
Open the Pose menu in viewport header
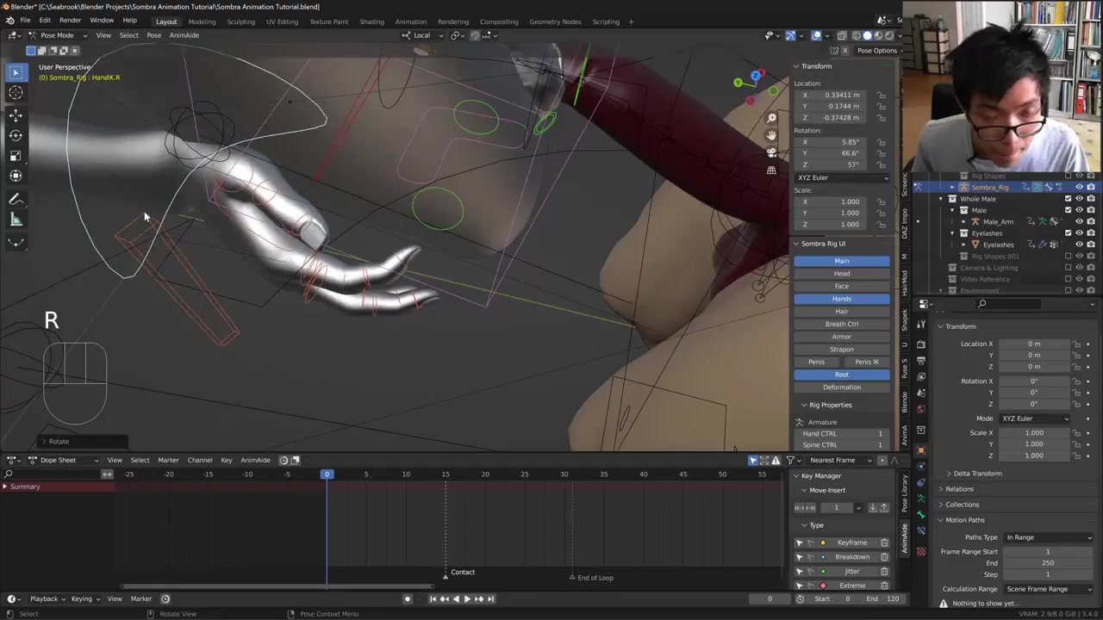click(153, 35)
